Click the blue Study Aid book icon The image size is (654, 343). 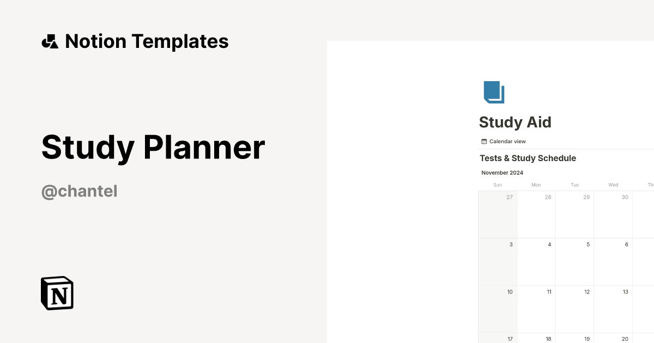tap(493, 92)
